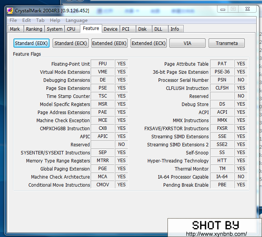262x237 pixels.
Task: Show the Info tab
Action: point(175,29)
